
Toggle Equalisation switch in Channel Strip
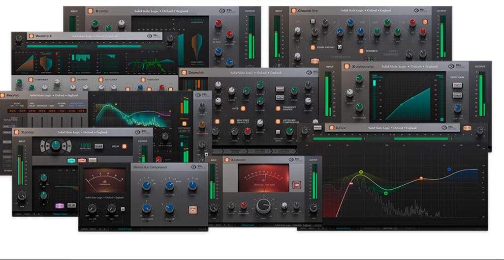313,47
